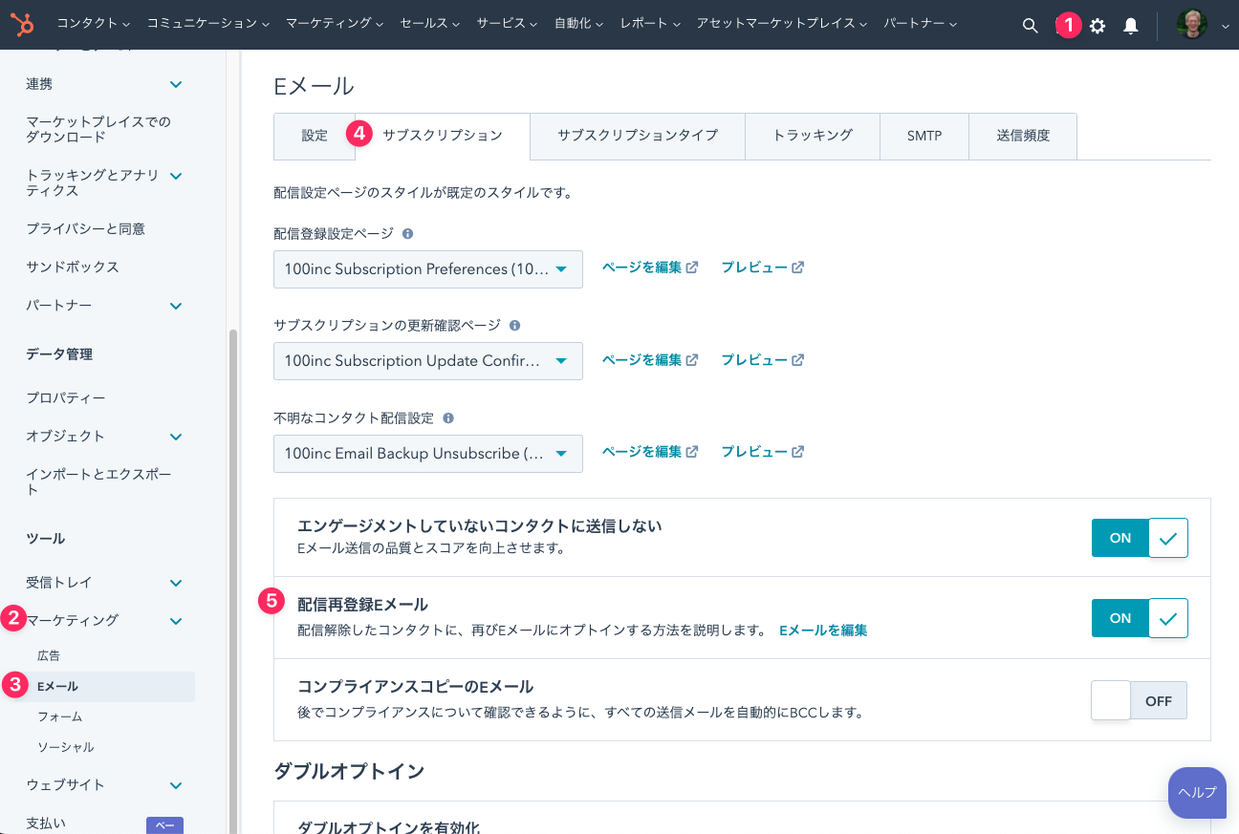Open settings via the gear icon

pos(1098,26)
